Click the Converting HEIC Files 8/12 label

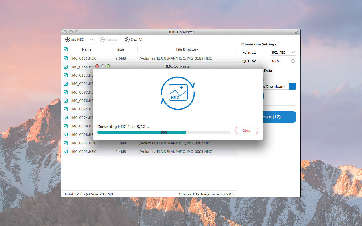click(x=123, y=127)
